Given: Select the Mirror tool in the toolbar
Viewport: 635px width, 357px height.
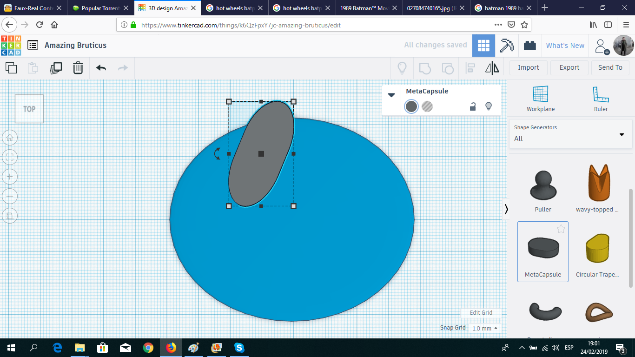Looking at the screenshot, I should (x=492, y=68).
